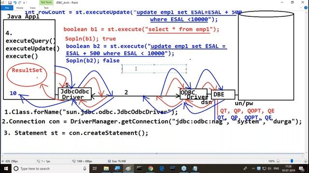Click the Redo arrow in title bar
The image size is (309, 173).
[20, 2]
